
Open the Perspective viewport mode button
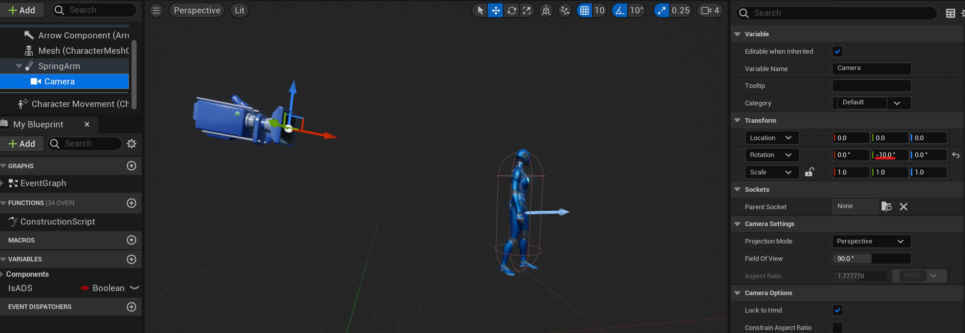coord(196,10)
